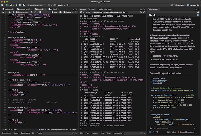
Task: Open the History tab
Action: tap(16, 133)
